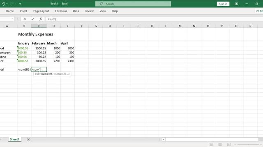Click the zoom out minus button

235,145
